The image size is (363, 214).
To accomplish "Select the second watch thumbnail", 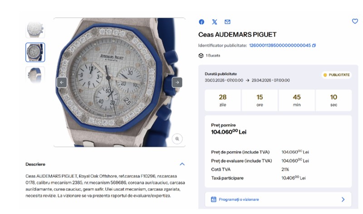I will coord(35,52).
